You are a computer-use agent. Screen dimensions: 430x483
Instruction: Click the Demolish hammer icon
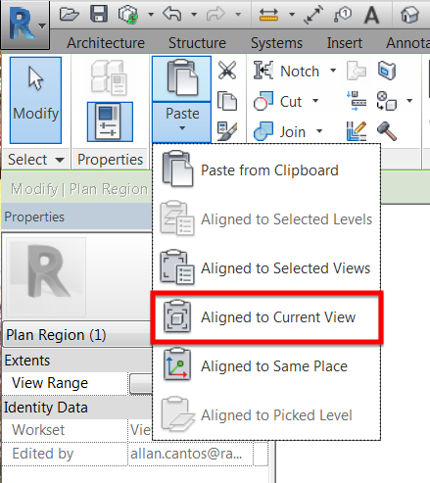click(387, 131)
